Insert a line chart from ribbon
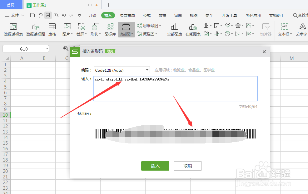 coord(229,26)
